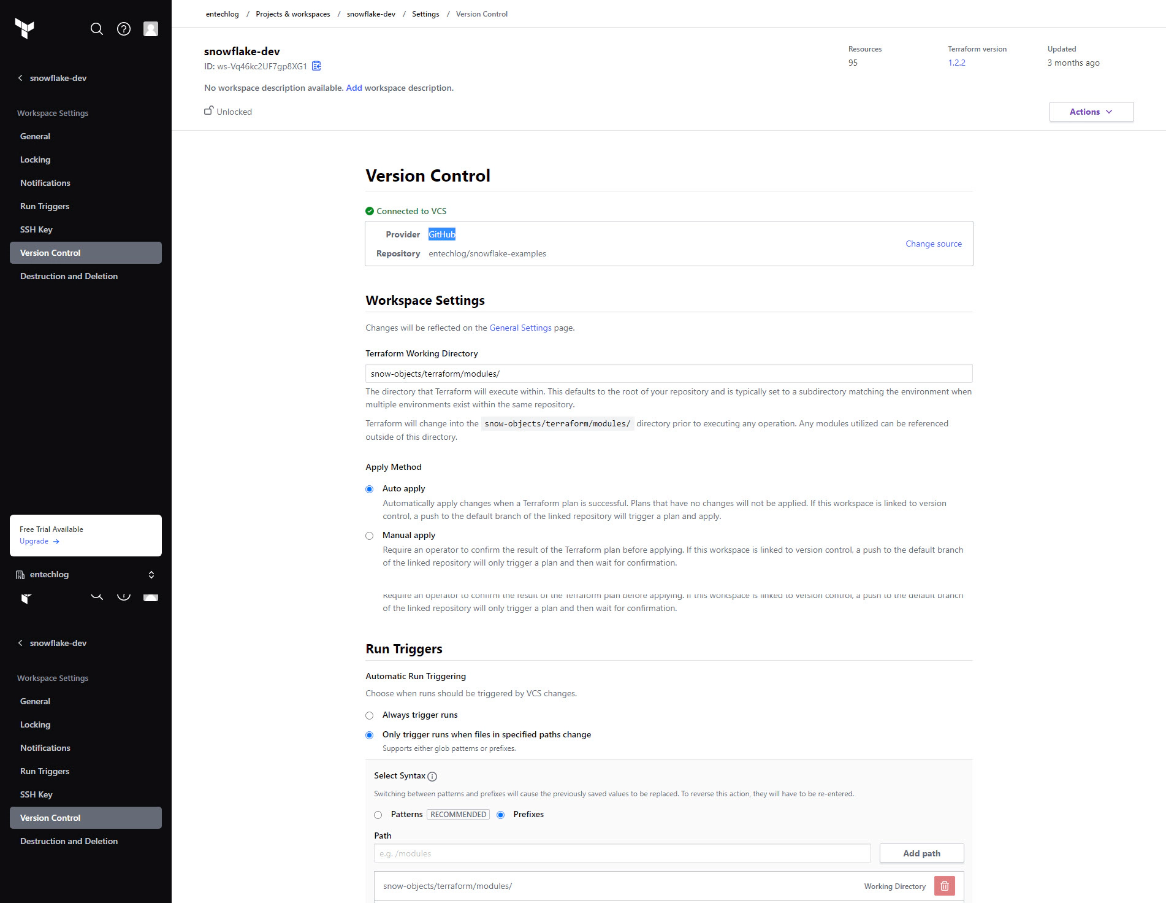Click the Unlocked status text
Screen dimensions: 1166x903
pos(234,112)
